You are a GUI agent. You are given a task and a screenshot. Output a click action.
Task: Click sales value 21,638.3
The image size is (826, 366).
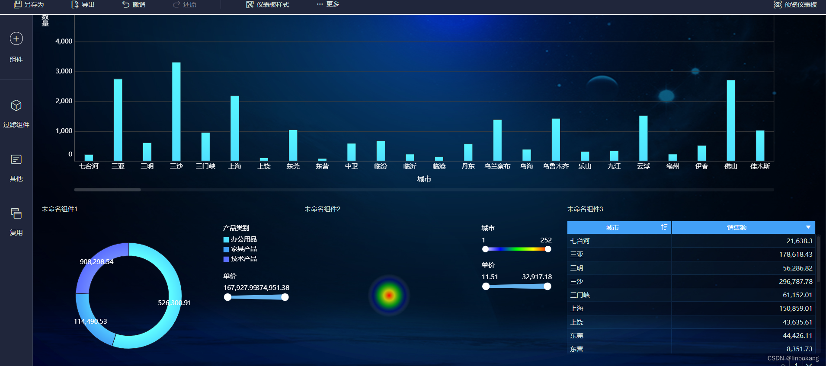(799, 241)
